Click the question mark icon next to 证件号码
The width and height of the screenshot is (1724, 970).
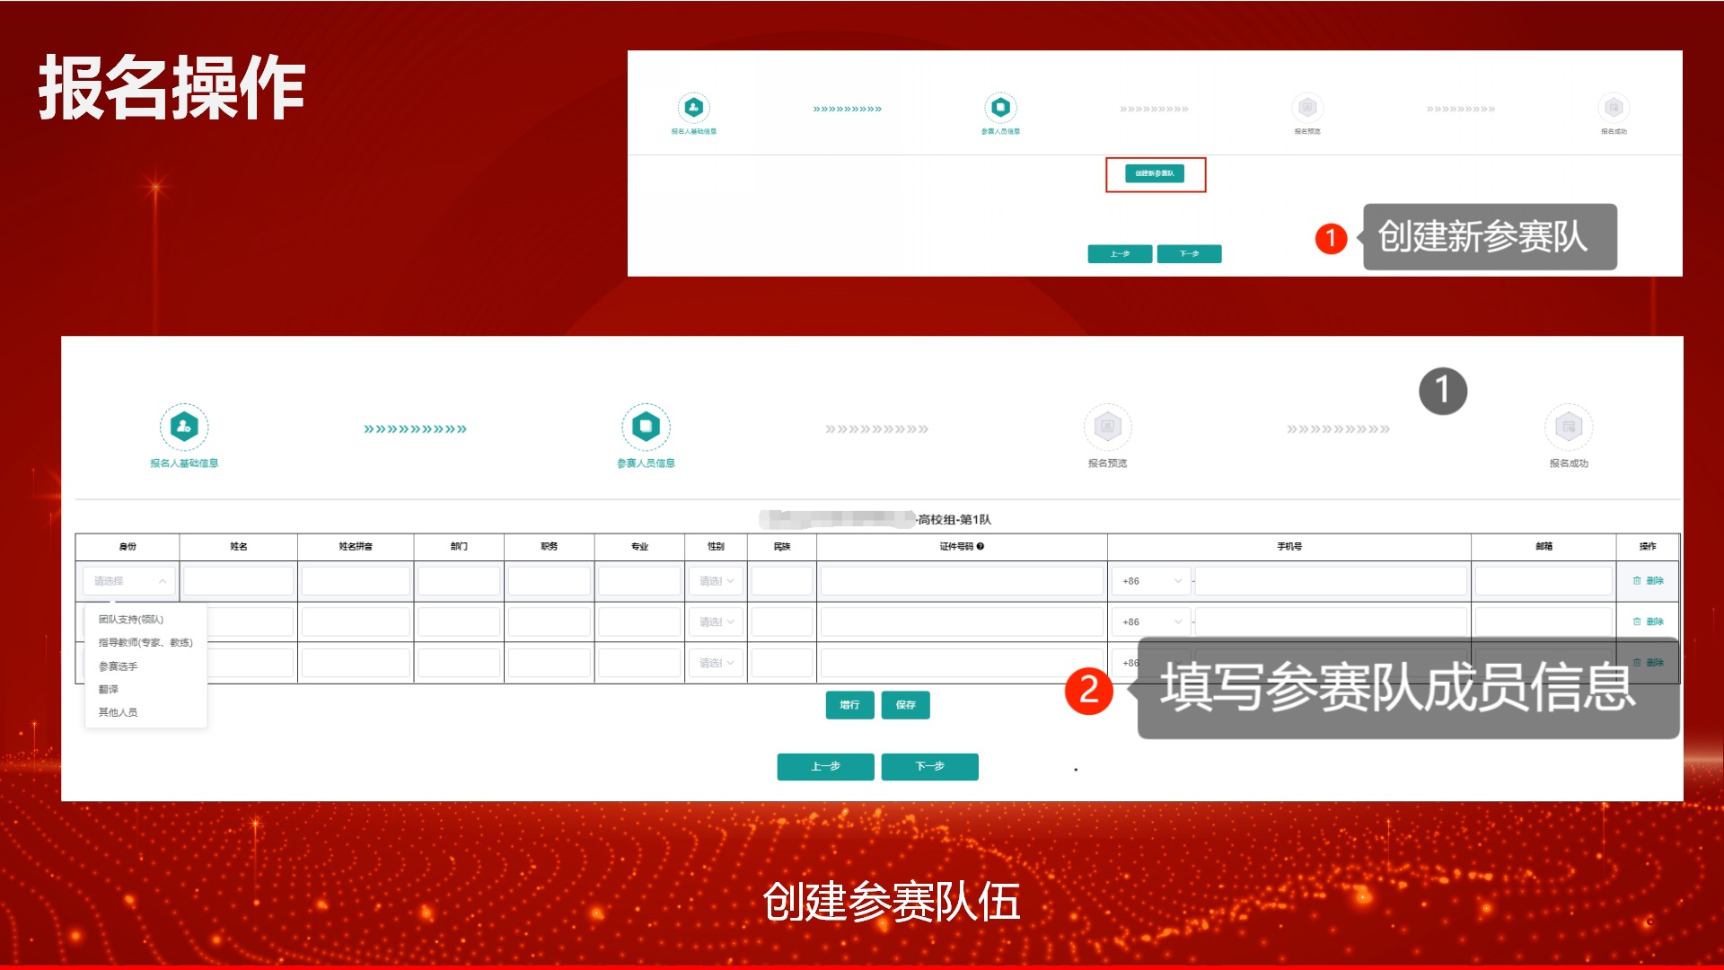point(982,546)
